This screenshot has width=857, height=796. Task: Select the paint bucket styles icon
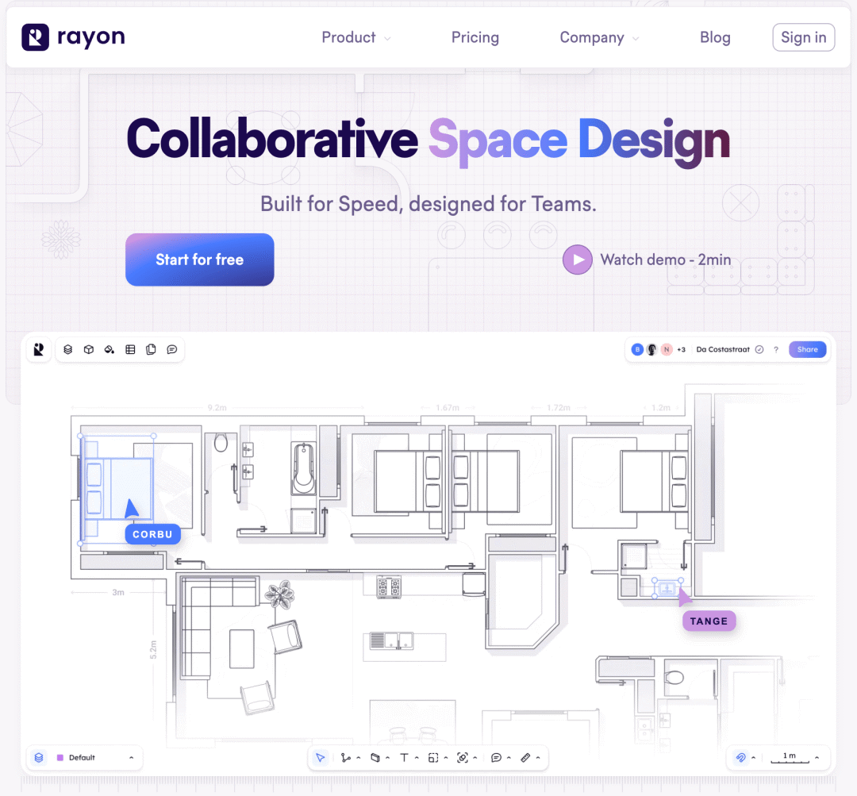(x=110, y=349)
